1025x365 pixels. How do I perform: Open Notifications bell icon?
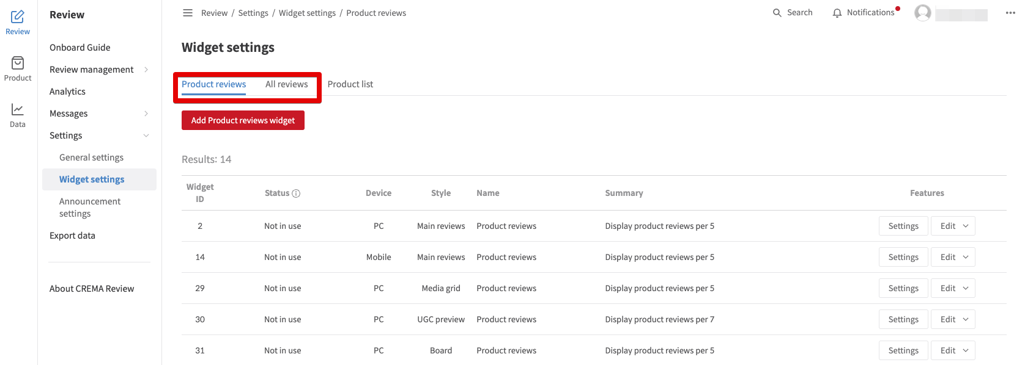[x=837, y=13]
